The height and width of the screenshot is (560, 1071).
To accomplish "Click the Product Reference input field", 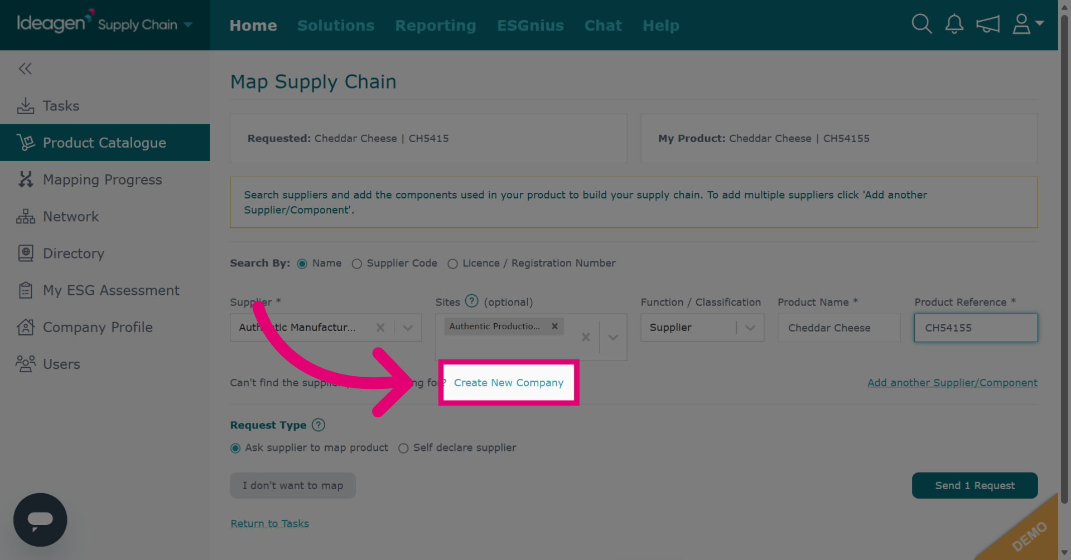I will tap(976, 328).
